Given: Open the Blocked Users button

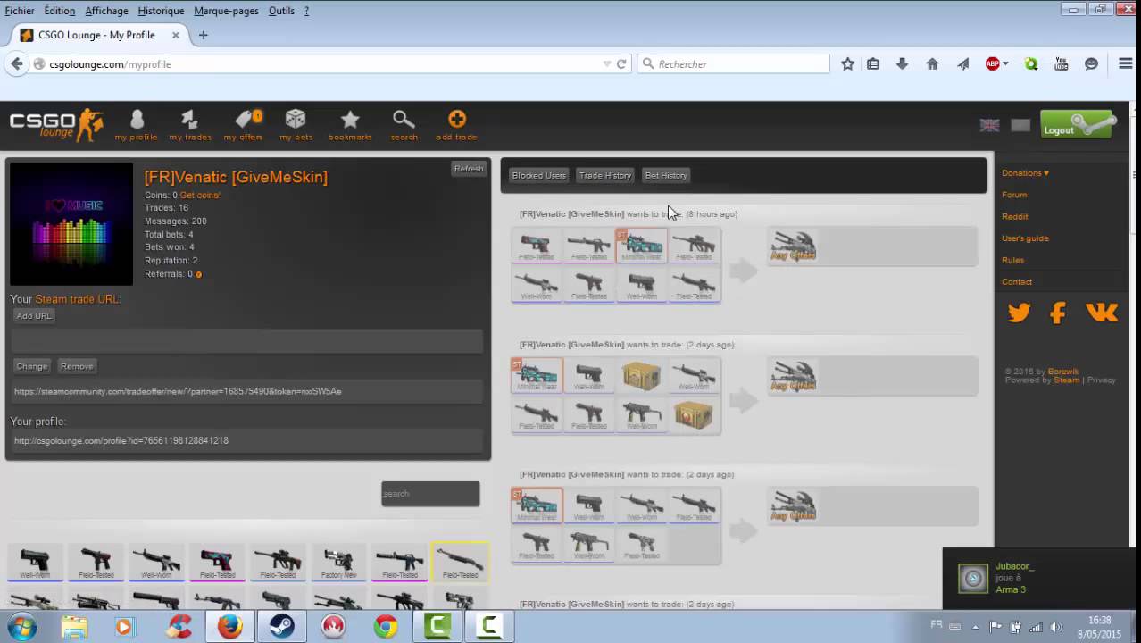Looking at the screenshot, I should (538, 176).
